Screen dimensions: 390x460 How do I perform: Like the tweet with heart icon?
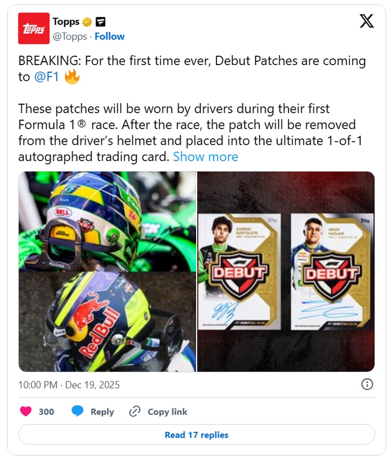pyautogui.click(x=25, y=411)
